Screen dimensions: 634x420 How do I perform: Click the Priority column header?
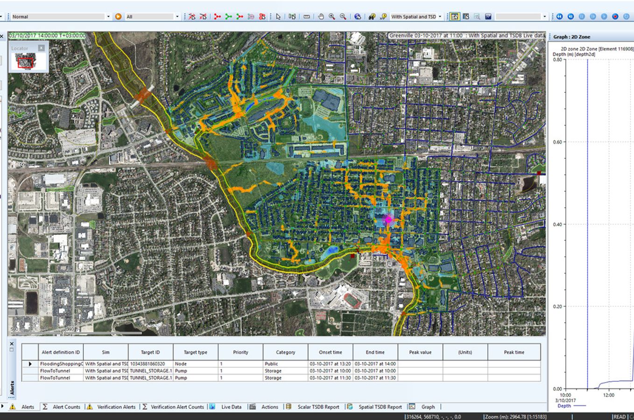[240, 352]
